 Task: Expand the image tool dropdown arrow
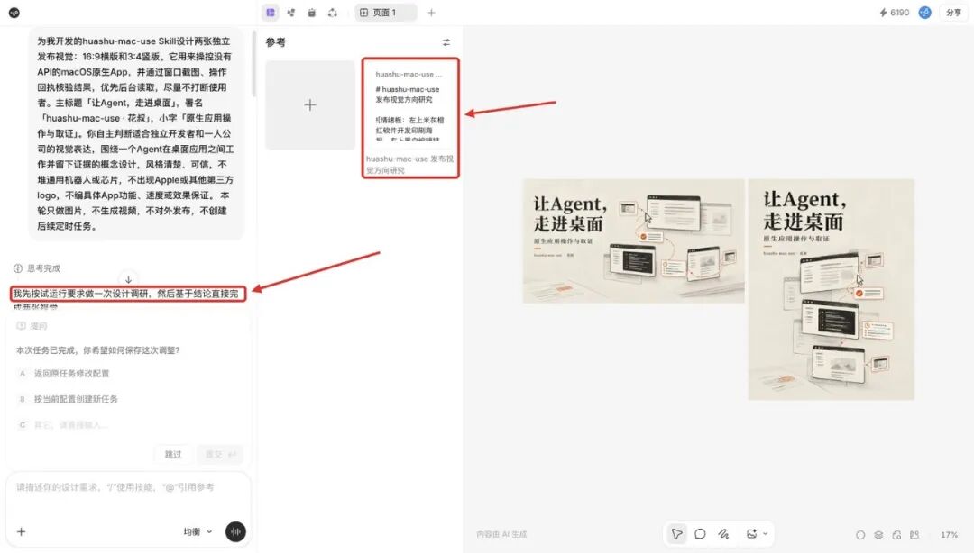pos(766,534)
